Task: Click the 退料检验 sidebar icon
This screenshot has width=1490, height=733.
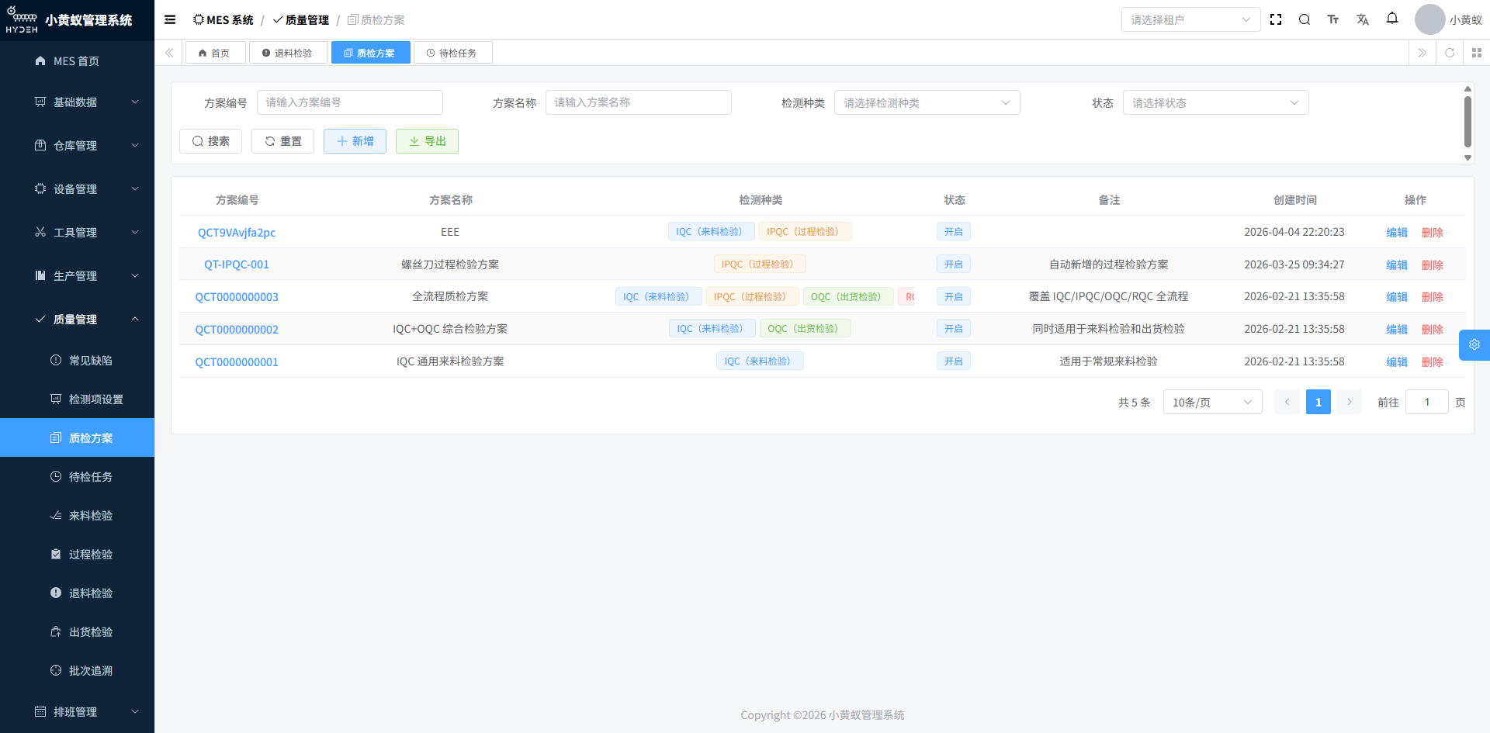Action: (56, 593)
